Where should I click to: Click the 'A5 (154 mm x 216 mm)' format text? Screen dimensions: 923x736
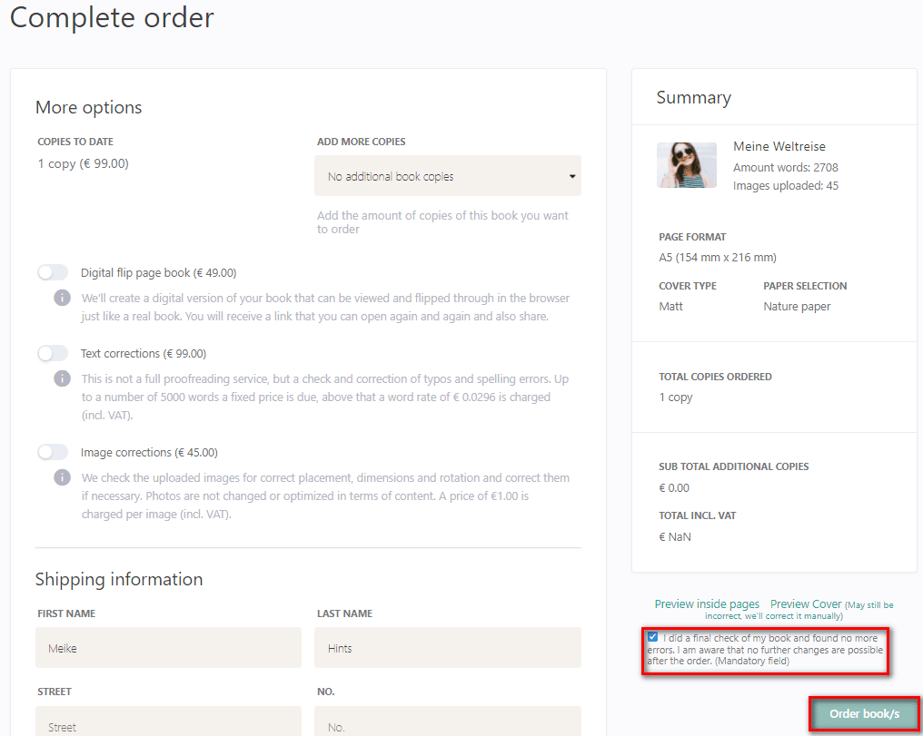point(718,258)
